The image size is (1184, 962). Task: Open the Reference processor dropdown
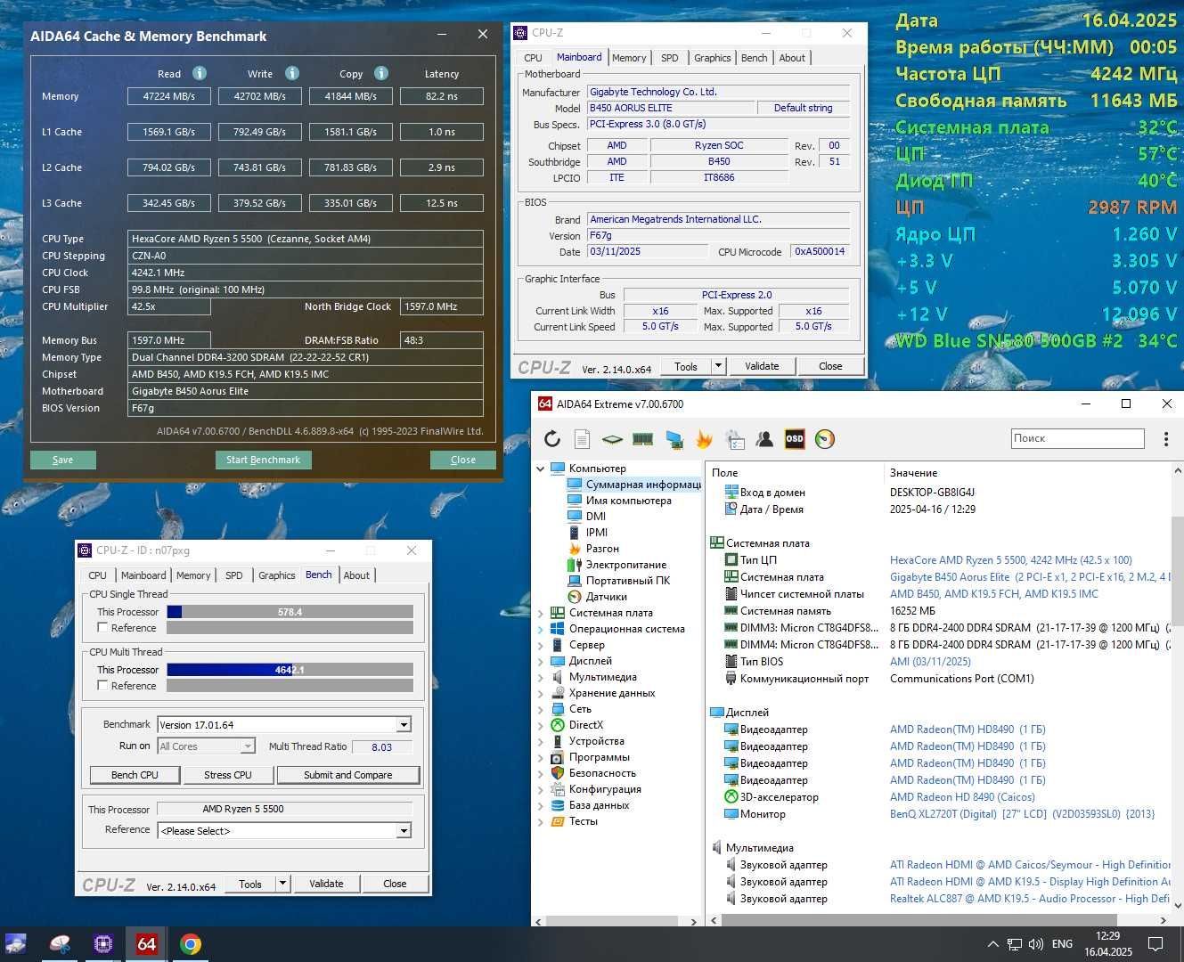click(x=404, y=831)
